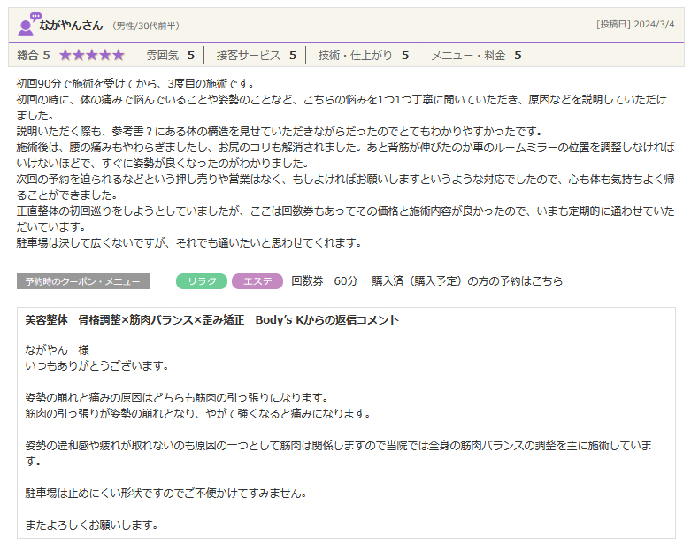
Task: Select the third (middle) rating star
Action: [x=92, y=55]
